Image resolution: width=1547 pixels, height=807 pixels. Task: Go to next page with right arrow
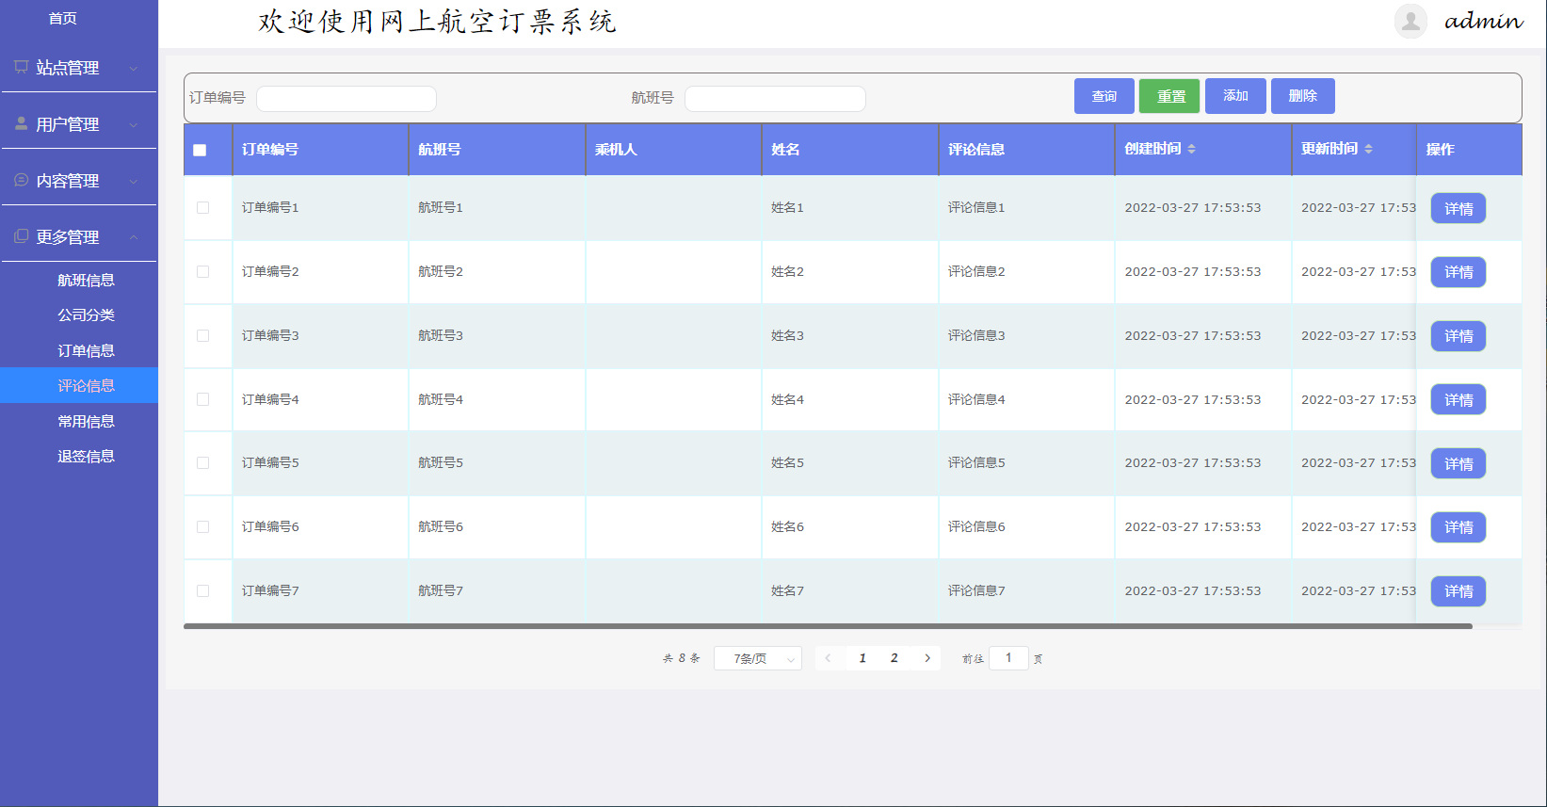pos(927,658)
